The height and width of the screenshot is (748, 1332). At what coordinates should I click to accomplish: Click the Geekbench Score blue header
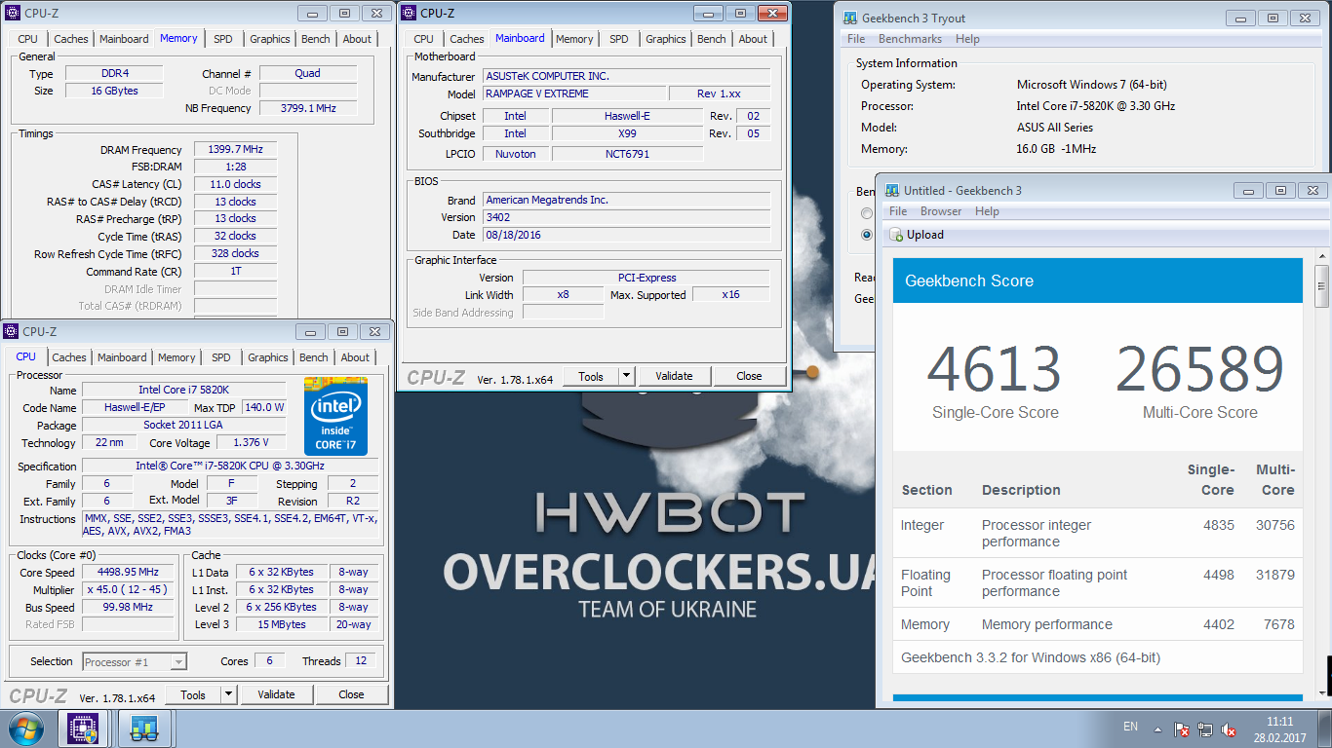[1098, 280]
